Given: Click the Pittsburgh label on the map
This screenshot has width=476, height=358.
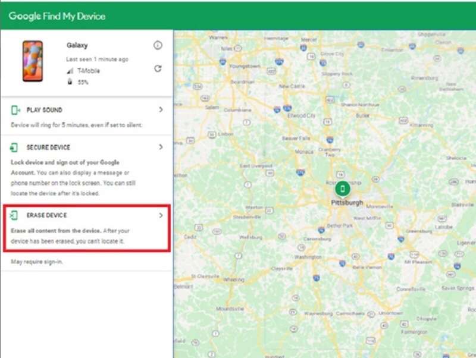Looking at the screenshot, I should pyautogui.click(x=347, y=203).
